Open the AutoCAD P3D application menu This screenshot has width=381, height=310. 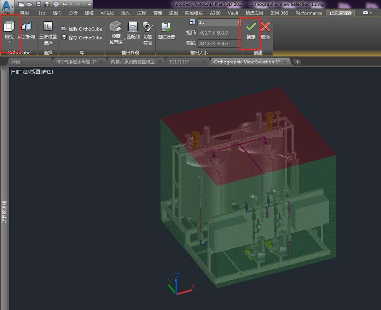point(8,6)
